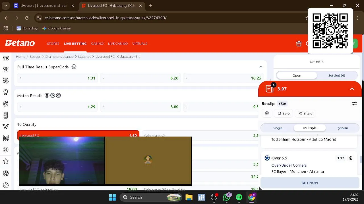Pick Match Result draw at 5.80
The image size is (364, 204).
pos(141,107)
